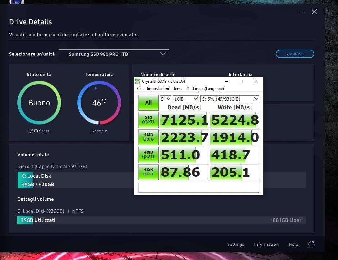Open the Impostazioni menu in CrystalDiskMark

click(x=158, y=88)
